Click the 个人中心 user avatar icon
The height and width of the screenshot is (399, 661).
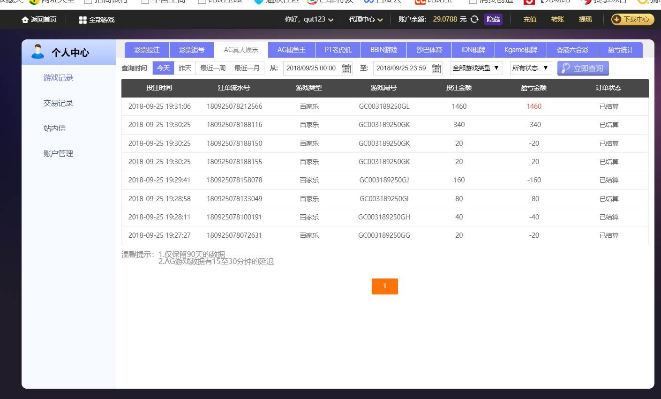(x=38, y=51)
